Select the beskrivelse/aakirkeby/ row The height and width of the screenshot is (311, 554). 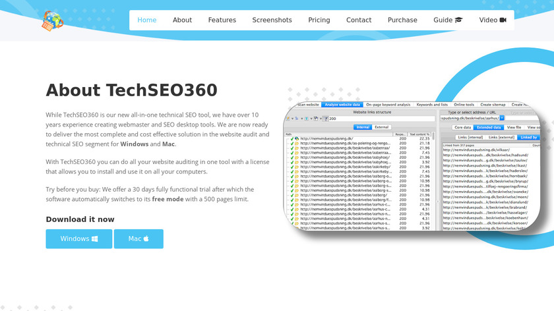click(x=345, y=167)
